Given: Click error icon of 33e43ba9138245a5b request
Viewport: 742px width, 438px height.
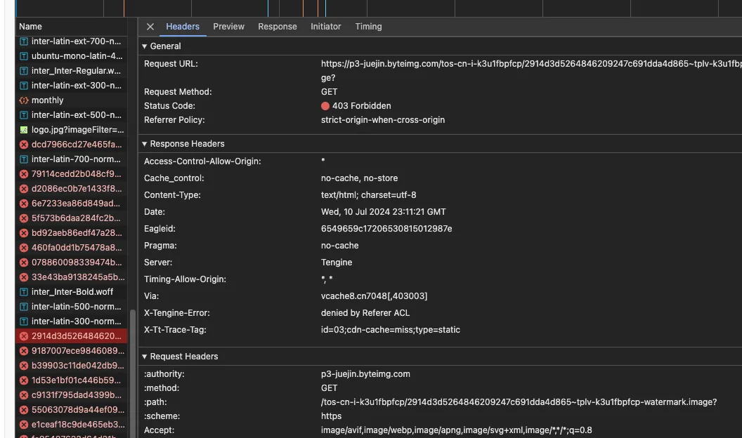Looking at the screenshot, I should 24,277.
